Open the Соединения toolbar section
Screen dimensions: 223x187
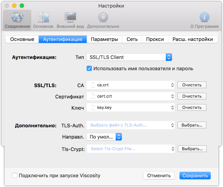(x=17, y=20)
